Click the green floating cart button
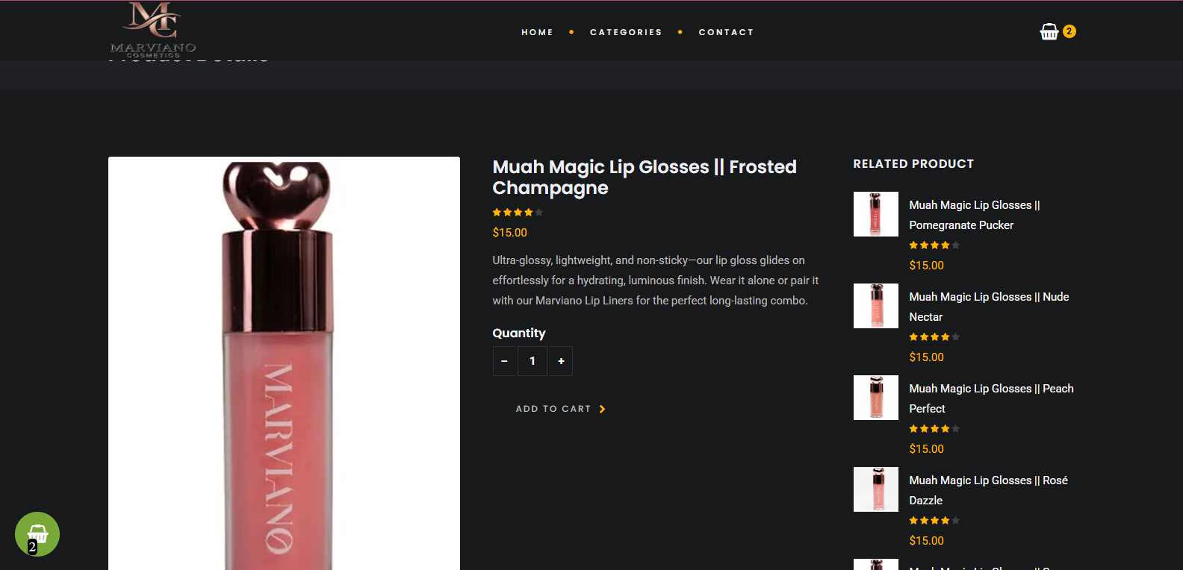 [x=37, y=534]
